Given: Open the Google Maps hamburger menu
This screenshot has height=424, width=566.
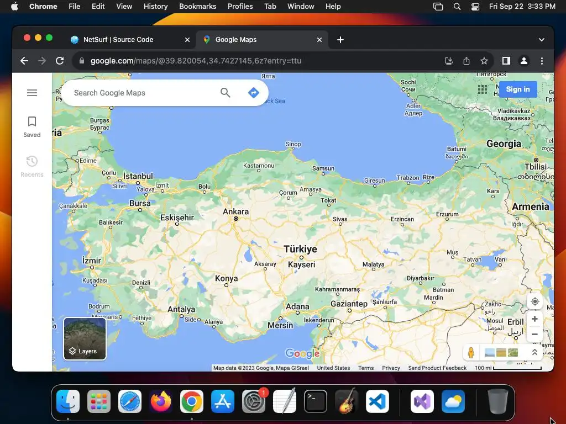Looking at the screenshot, I should (x=32, y=93).
